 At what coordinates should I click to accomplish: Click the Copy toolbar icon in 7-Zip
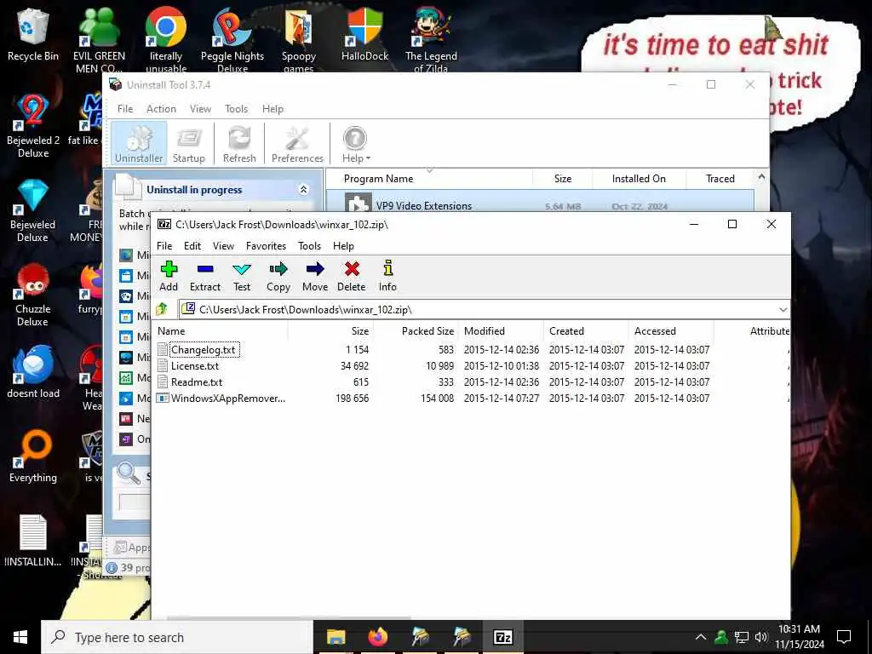click(x=278, y=277)
